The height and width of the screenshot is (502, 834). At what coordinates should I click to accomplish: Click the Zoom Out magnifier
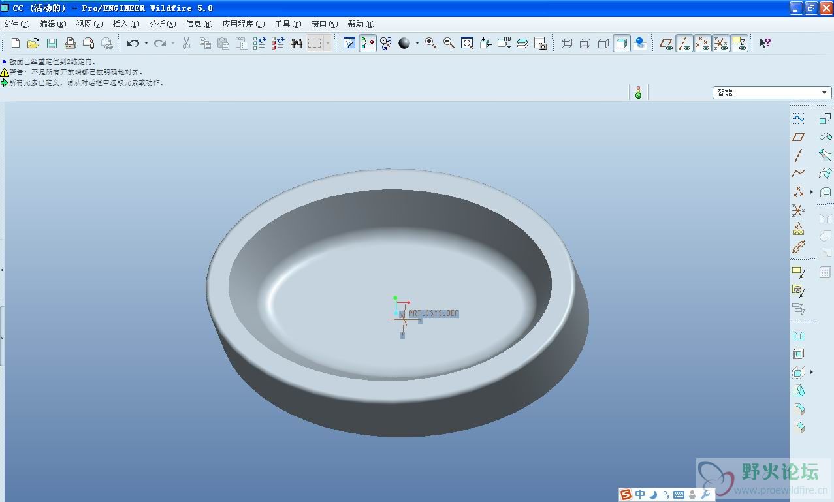click(x=449, y=43)
